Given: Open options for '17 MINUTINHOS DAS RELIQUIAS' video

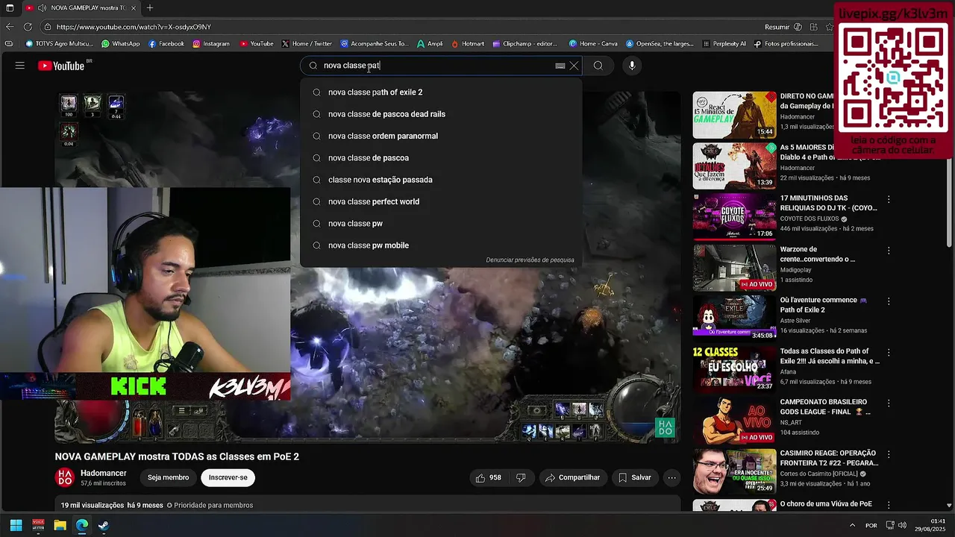Looking at the screenshot, I should click(889, 199).
